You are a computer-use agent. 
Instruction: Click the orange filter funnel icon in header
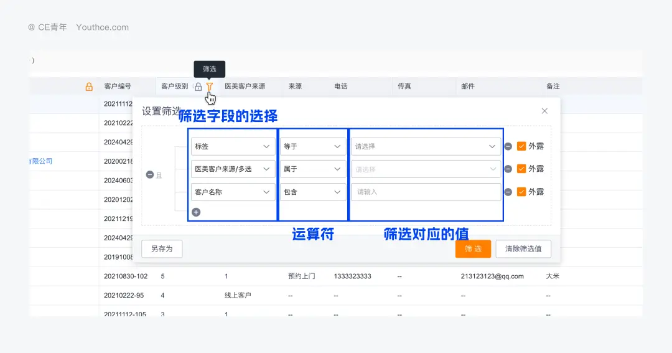pyautogui.click(x=210, y=87)
